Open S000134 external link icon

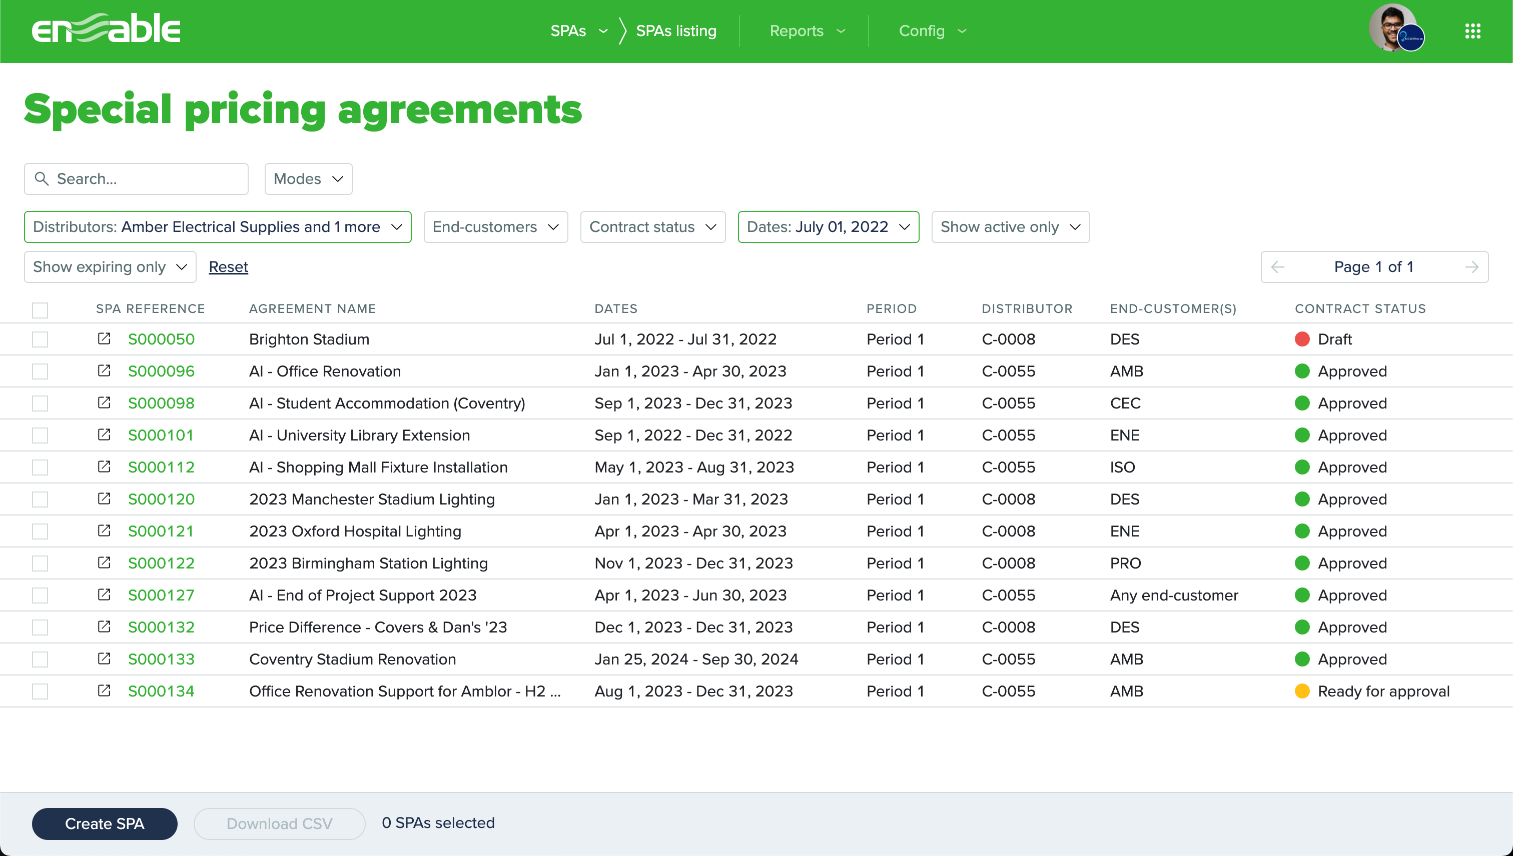point(104,691)
